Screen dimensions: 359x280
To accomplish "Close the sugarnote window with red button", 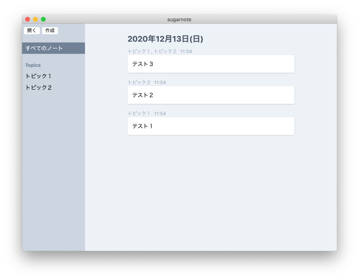I will (28, 19).
